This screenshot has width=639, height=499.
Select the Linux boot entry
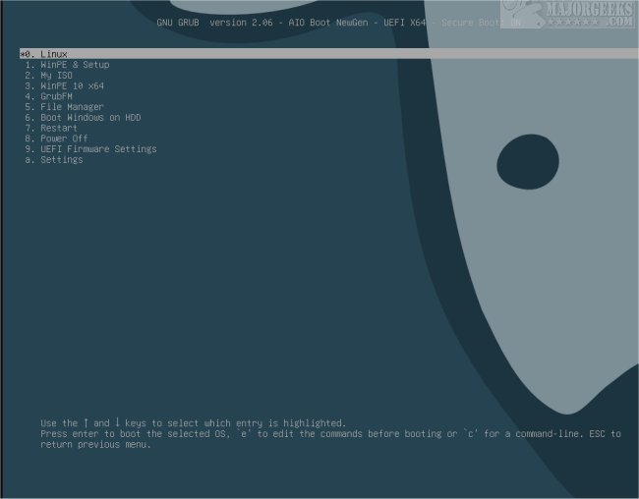[x=329, y=54]
